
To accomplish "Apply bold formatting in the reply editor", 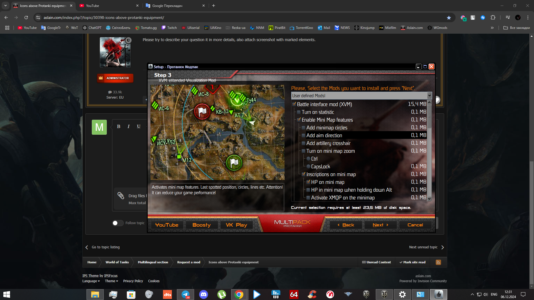I will click(119, 126).
